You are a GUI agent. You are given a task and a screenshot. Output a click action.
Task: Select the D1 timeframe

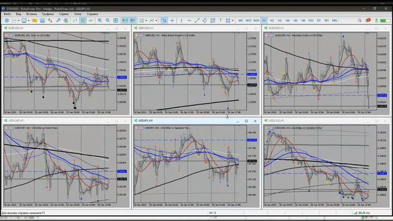click(319, 20)
